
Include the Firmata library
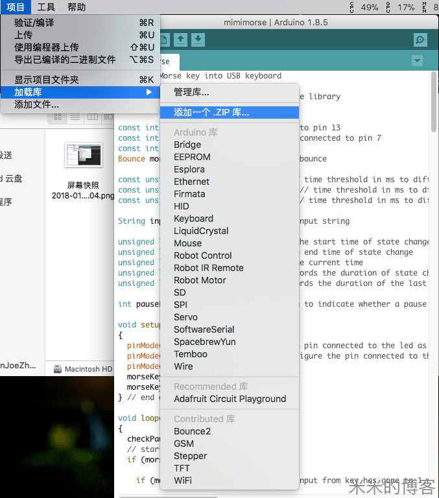pyautogui.click(x=230, y=194)
